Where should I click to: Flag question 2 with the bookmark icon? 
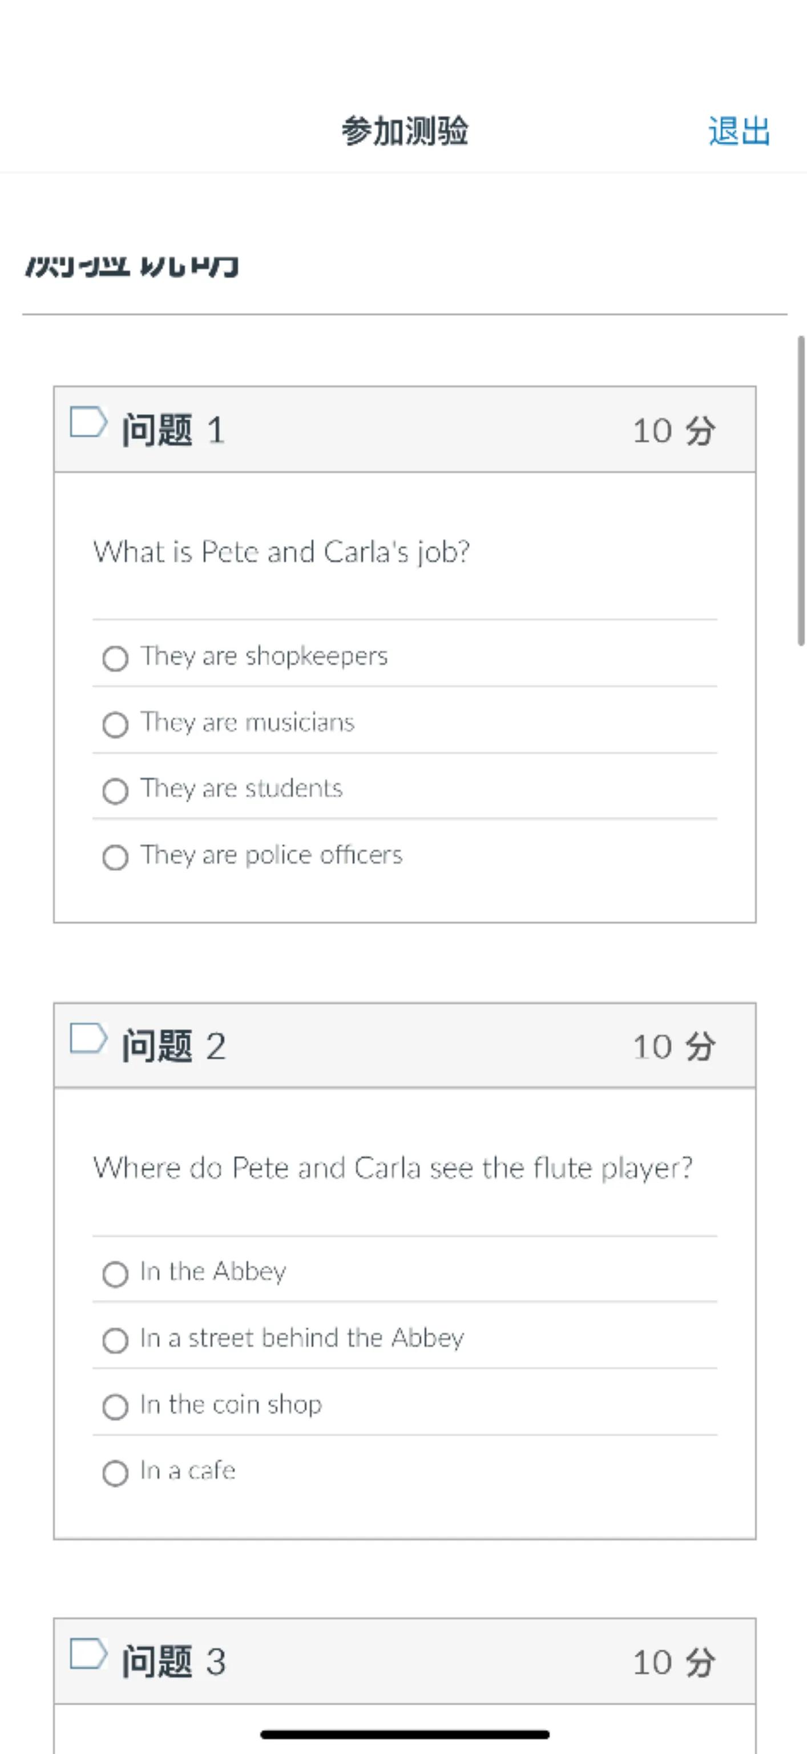(88, 1038)
